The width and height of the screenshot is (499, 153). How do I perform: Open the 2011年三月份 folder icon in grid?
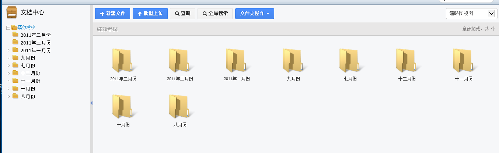(x=180, y=61)
